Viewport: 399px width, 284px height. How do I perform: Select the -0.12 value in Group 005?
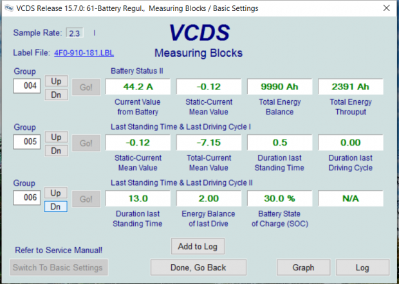138,143
